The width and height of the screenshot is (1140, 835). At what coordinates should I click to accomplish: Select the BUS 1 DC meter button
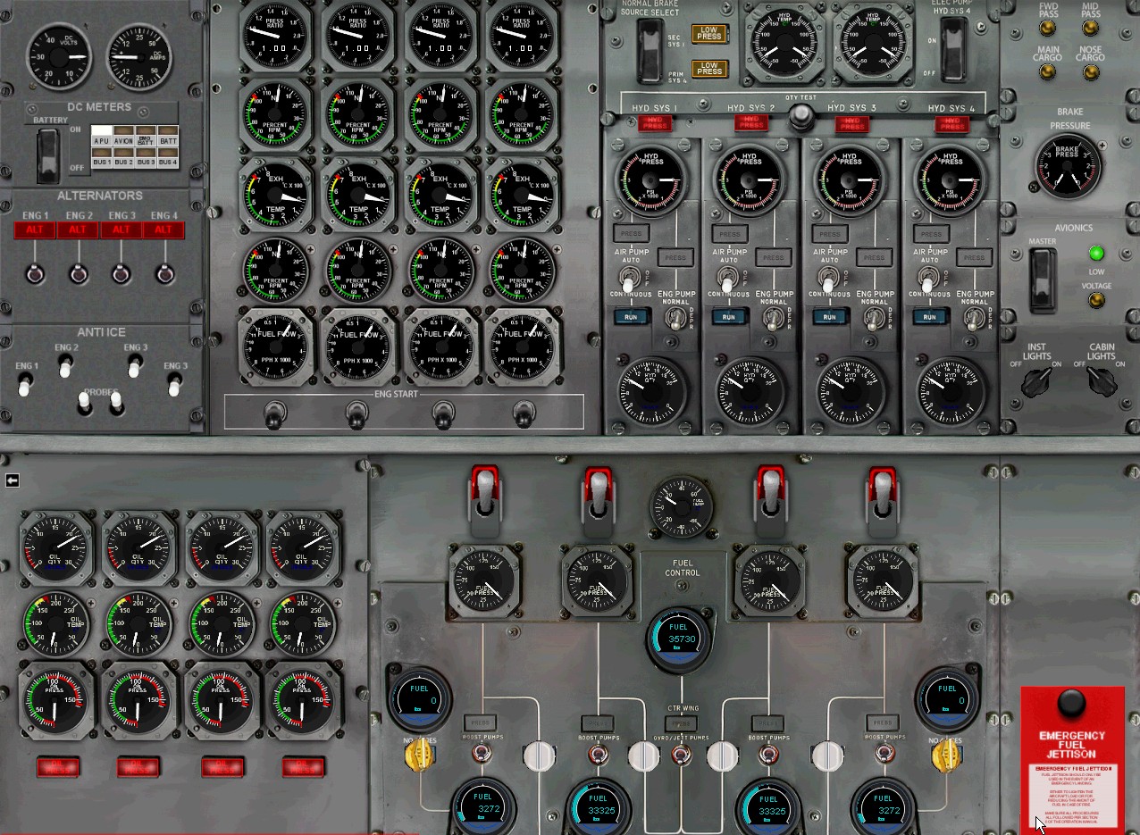click(x=101, y=158)
